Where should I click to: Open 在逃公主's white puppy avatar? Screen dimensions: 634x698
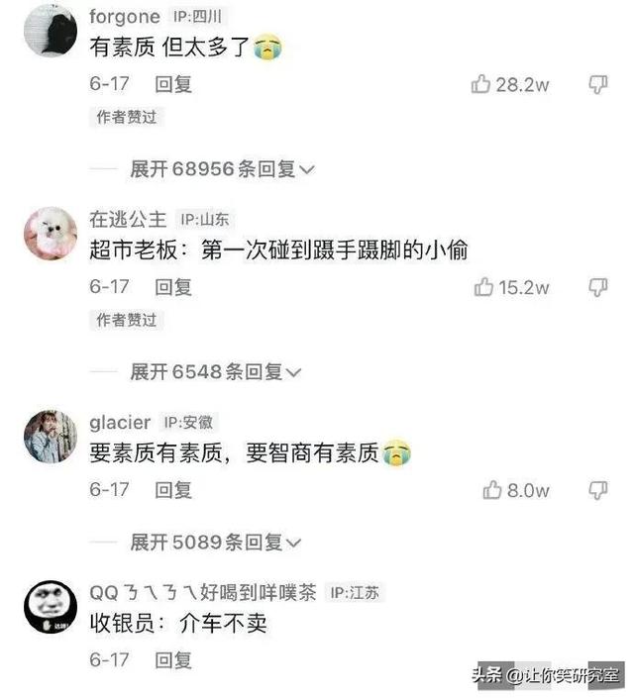pyautogui.click(x=51, y=234)
